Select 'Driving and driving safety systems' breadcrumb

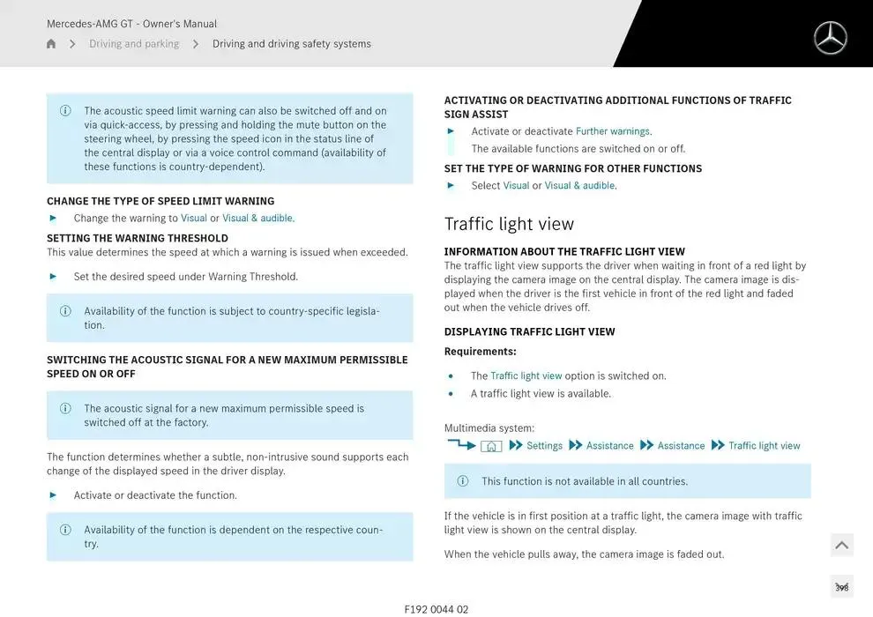pyautogui.click(x=292, y=44)
